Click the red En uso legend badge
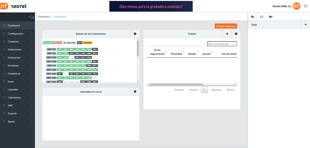This screenshot has height=148, width=310. tap(59, 43)
